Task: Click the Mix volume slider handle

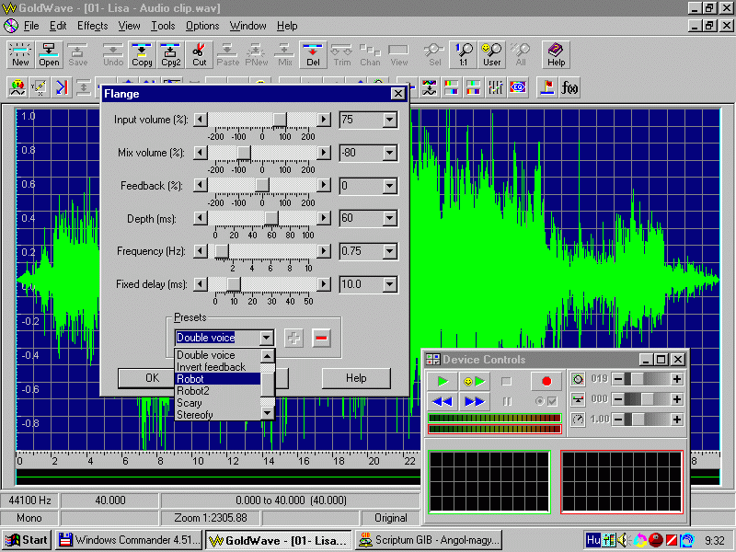Action: 244,153
